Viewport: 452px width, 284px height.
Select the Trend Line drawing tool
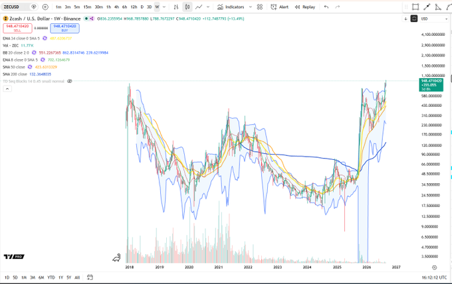point(427,7)
